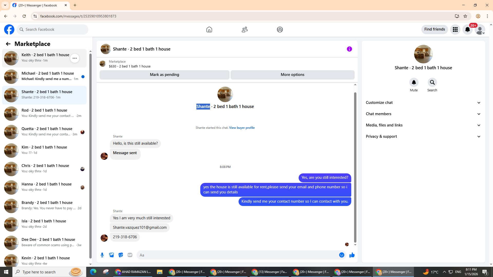Toggle the conversation information panel icon

[349, 49]
